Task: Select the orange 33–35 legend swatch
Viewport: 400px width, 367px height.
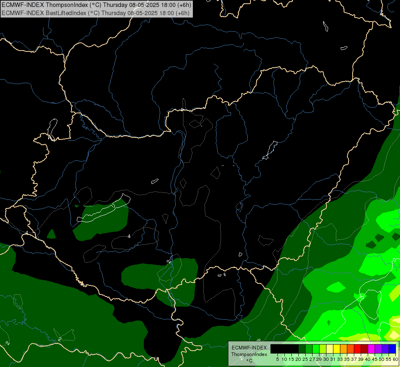Action: (344, 349)
